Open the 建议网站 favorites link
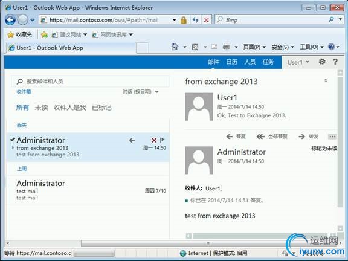Screen dimensions: 348x261 click(x=69, y=34)
